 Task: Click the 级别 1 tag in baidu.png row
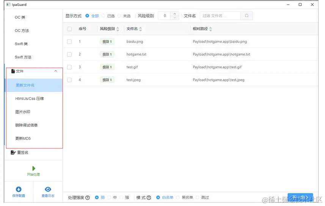point(107,42)
